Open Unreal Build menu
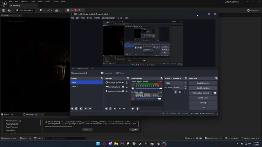Image resolution: width=262 pixels, height=147 pixels. pyautogui.click(x=40, y=1)
